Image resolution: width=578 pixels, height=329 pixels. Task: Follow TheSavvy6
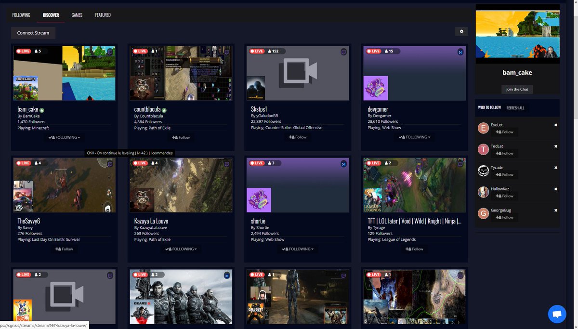[x=64, y=249]
